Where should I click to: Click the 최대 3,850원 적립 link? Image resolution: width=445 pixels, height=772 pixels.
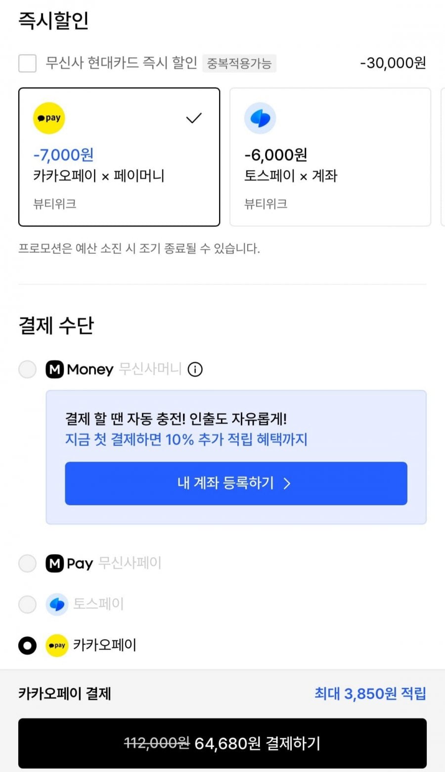(x=370, y=693)
